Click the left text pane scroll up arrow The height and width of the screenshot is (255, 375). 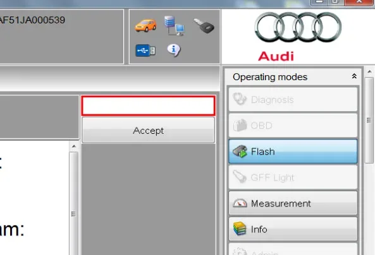[x=73, y=146]
